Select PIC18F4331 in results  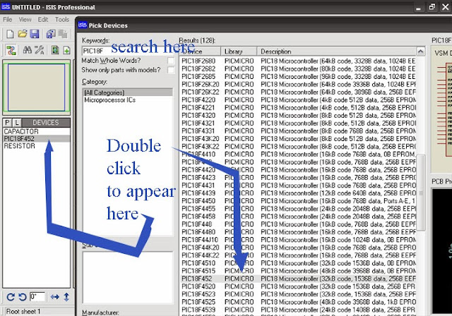tap(298, 131)
